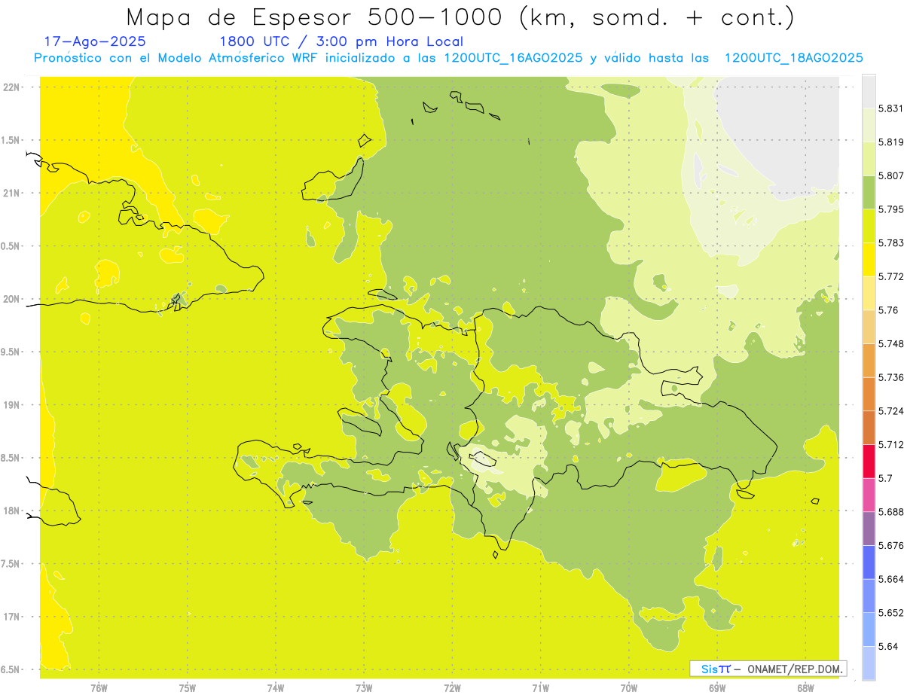The height and width of the screenshot is (698, 904).
Task: Click the 68W longitude label
Action: (805, 687)
